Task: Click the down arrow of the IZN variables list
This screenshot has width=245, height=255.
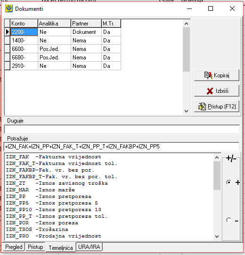Action: click(x=217, y=237)
